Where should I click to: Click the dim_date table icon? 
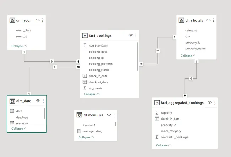click(x=12, y=101)
